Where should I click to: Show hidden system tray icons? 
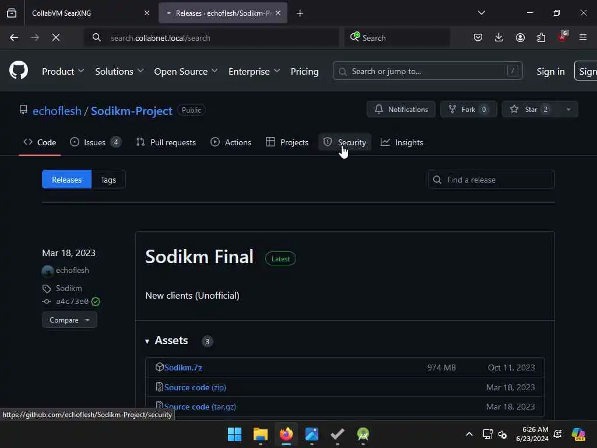point(469,434)
